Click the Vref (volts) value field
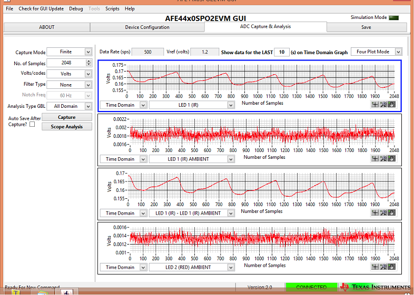 coord(204,52)
